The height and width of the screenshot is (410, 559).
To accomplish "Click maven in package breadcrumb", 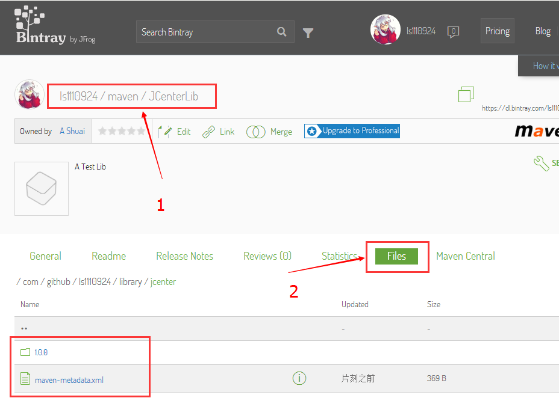I will coord(123,96).
